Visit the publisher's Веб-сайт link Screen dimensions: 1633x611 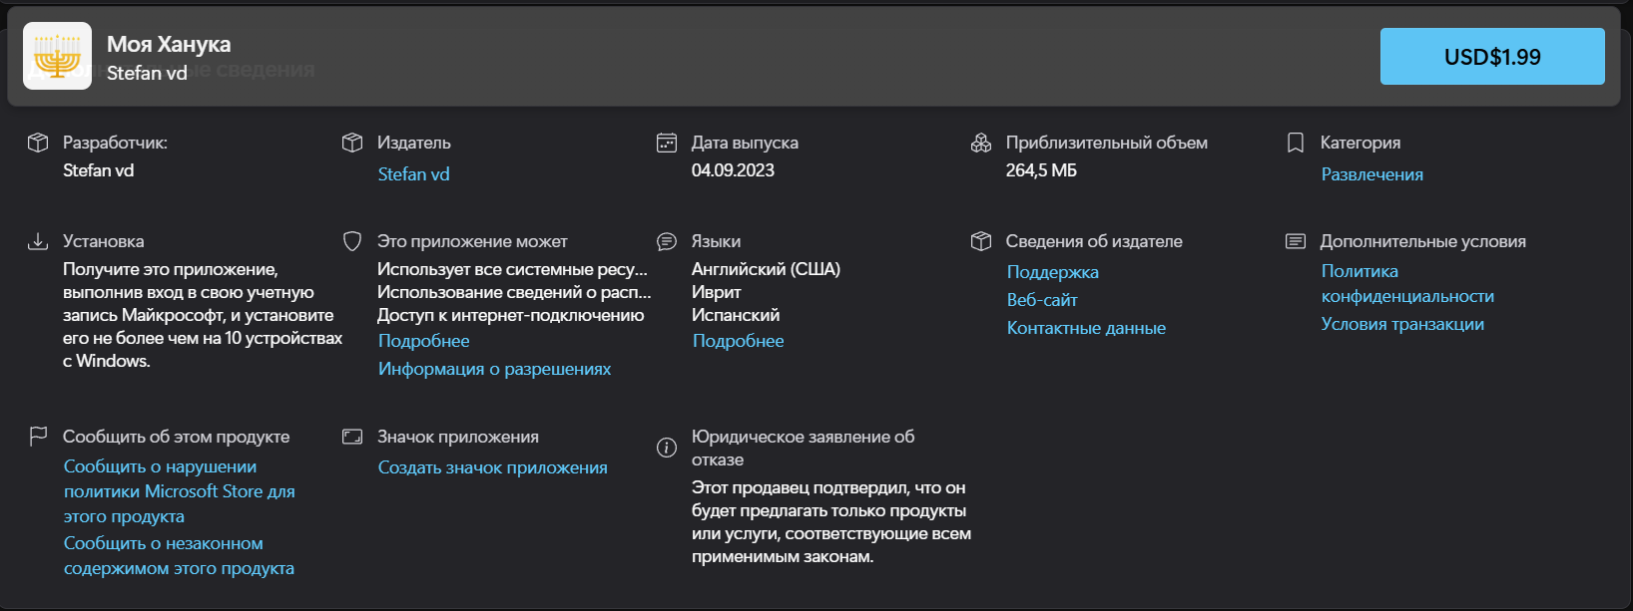point(1041,300)
